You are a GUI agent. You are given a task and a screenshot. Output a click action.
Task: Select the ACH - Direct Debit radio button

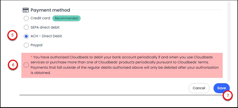click(x=26, y=36)
